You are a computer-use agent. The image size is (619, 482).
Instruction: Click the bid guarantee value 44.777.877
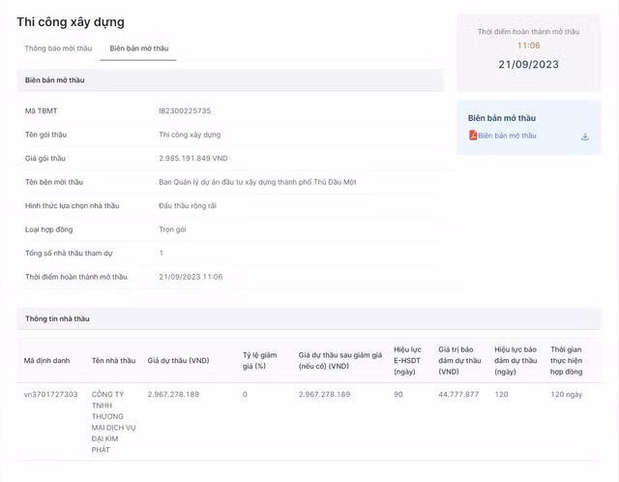tap(458, 395)
